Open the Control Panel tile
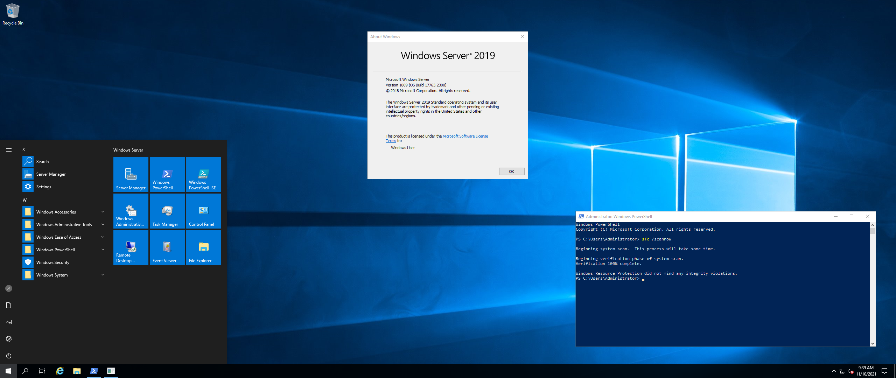 click(204, 211)
